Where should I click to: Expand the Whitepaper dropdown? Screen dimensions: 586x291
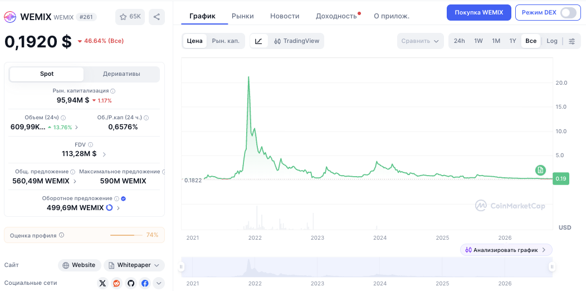pyautogui.click(x=134, y=265)
